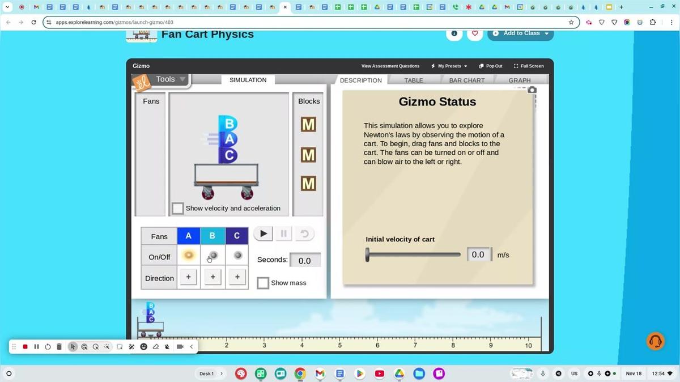680x382 pixels.
Task: Switch to the TABLE tab
Action: point(414,80)
